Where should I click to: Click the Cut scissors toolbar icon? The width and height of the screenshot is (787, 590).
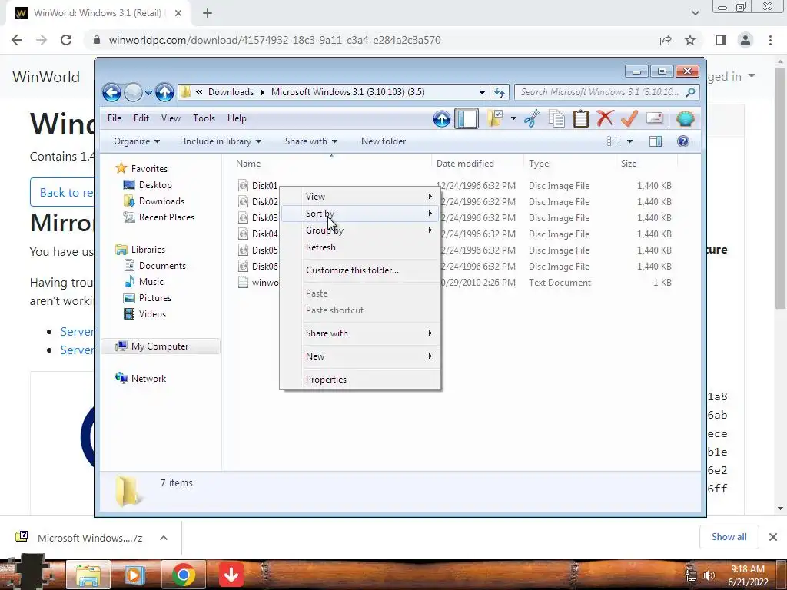pyautogui.click(x=532, y=119)
